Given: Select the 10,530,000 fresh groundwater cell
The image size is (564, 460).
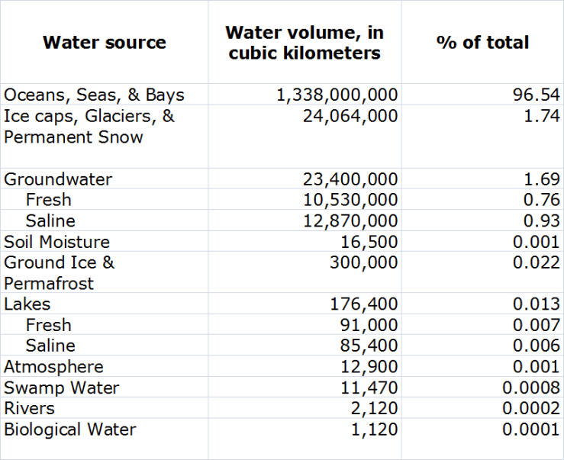Looking at the screenshot, I should [x=305, y=200].
